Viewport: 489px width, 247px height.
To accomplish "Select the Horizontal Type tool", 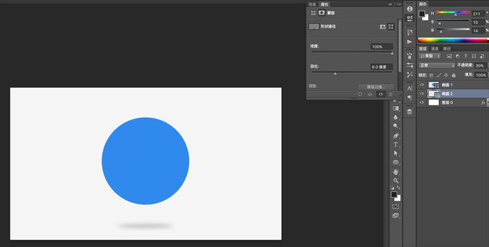I will [x=395, y=145].
